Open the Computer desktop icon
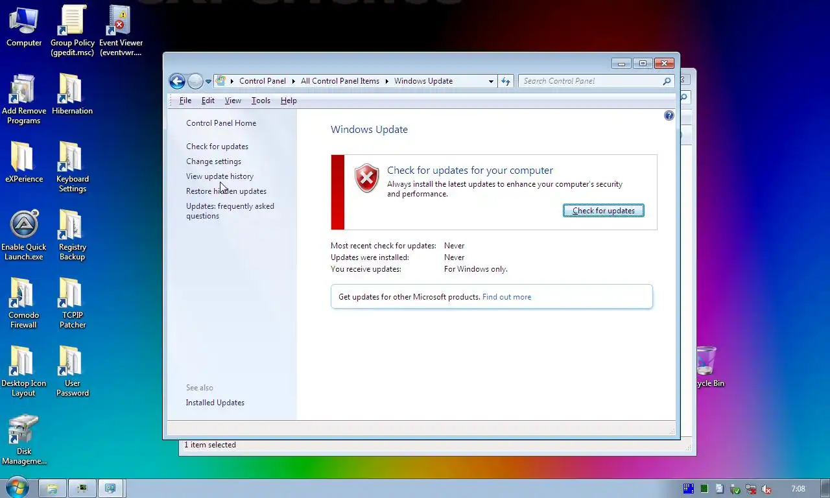The image size is (830, 498). (24, 27)
